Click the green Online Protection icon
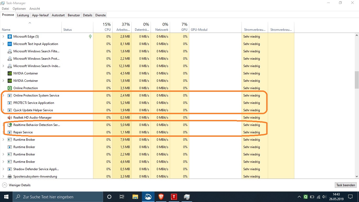Screen dimensions: 359x202 10,88
